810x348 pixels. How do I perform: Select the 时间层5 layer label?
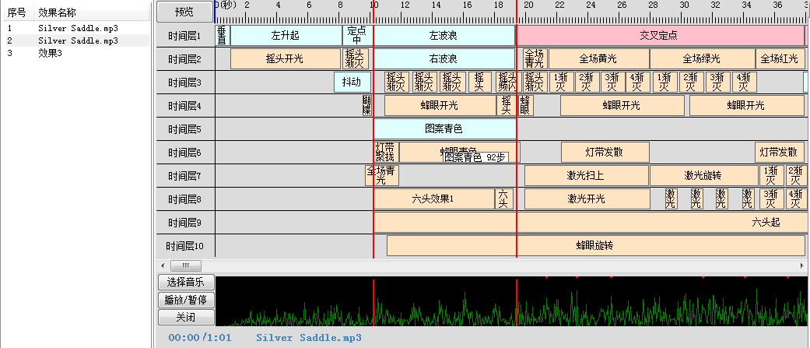(x=185, y=129)
